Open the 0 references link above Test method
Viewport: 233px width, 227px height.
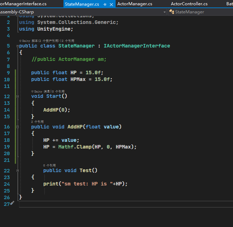pos(49,165)
